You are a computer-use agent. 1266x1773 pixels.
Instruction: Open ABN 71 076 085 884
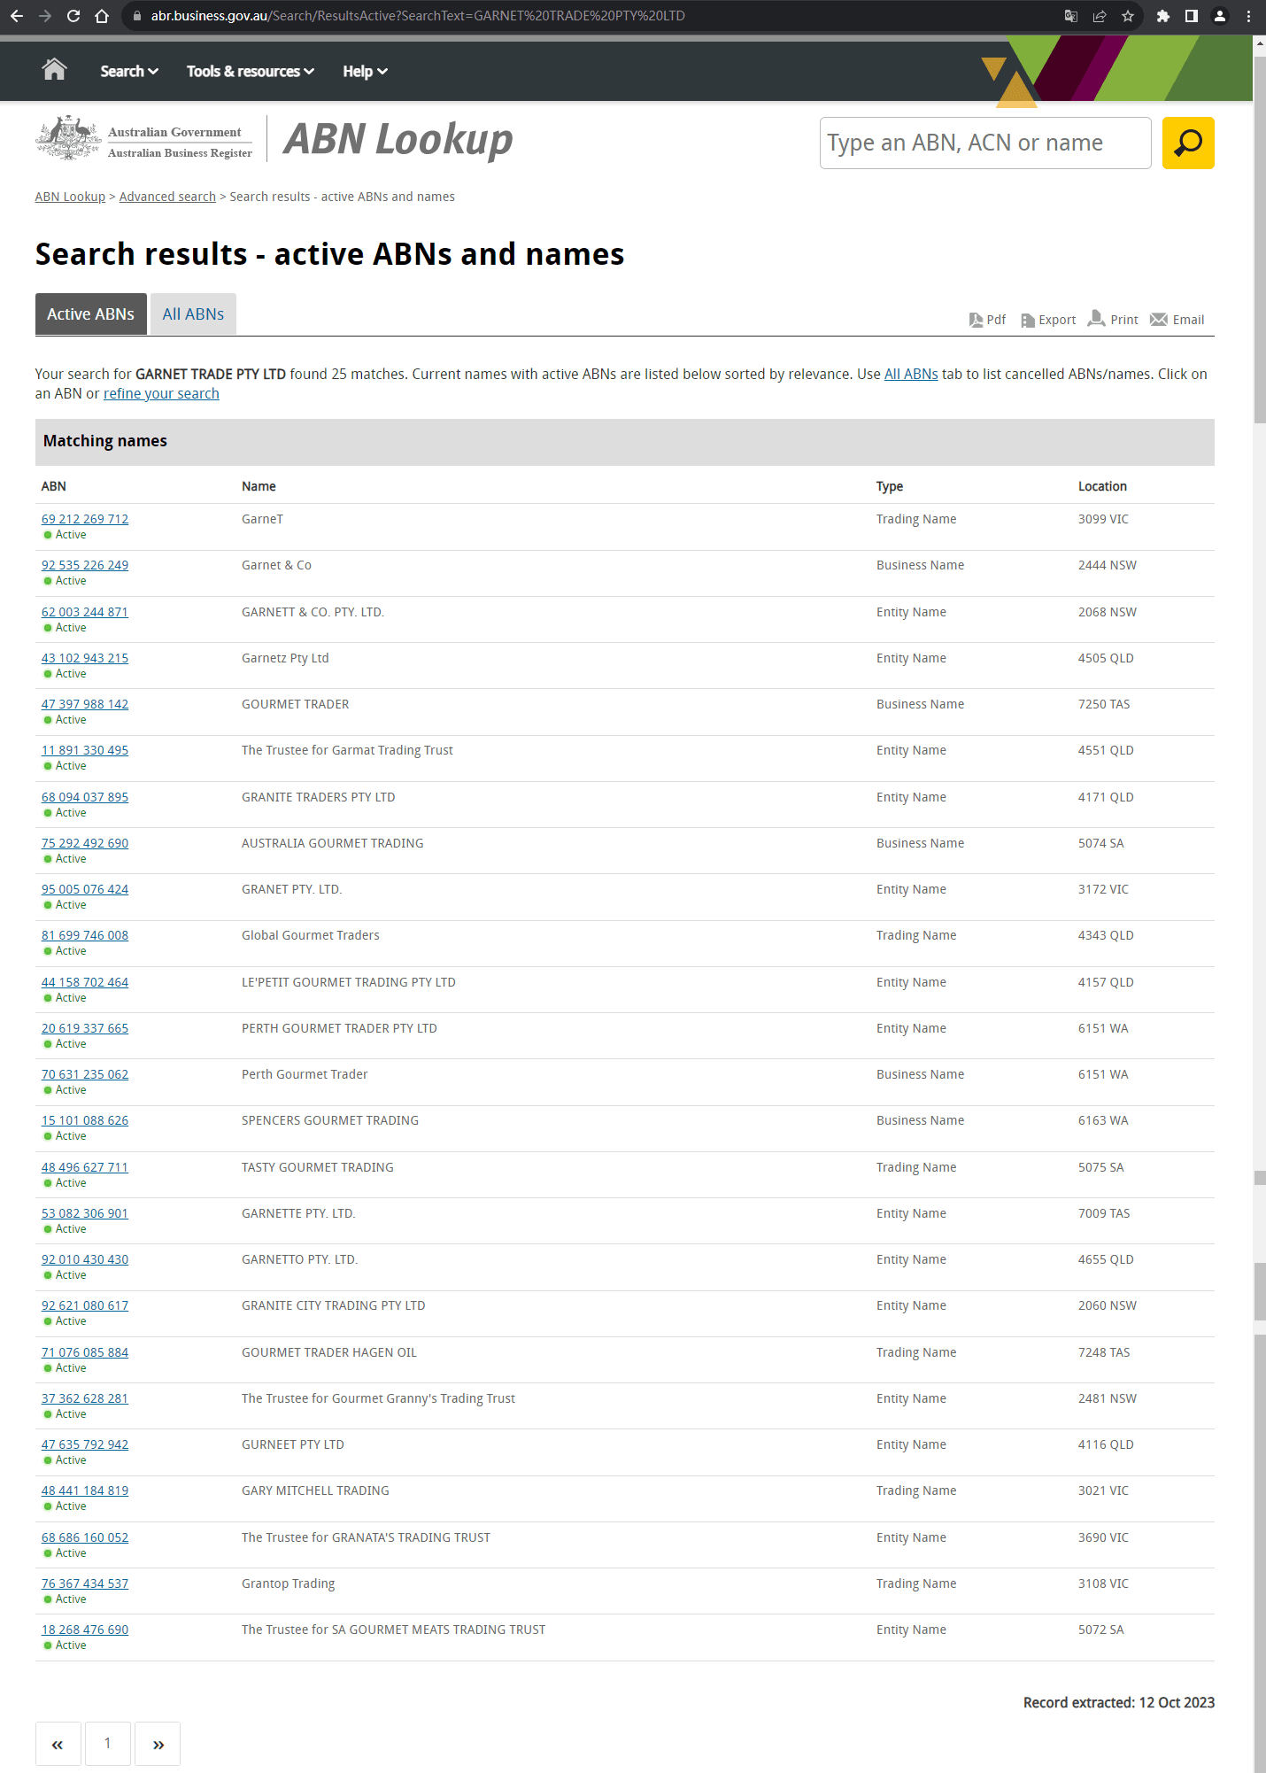[85, 1352]
